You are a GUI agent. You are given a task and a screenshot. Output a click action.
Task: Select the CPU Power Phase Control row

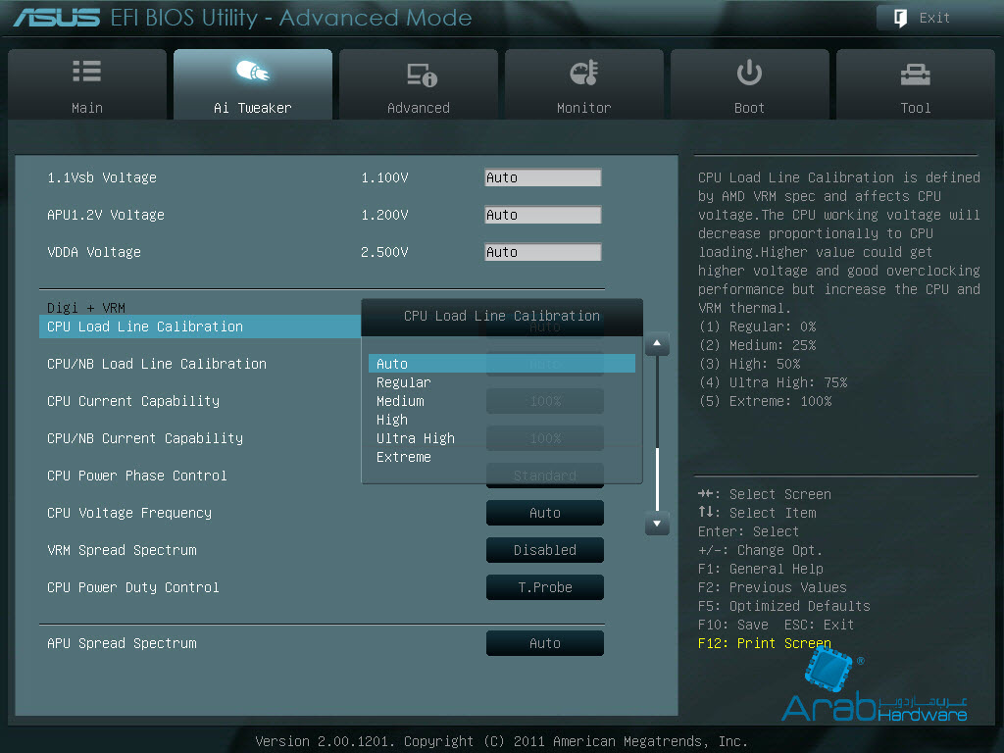(137, 476)
